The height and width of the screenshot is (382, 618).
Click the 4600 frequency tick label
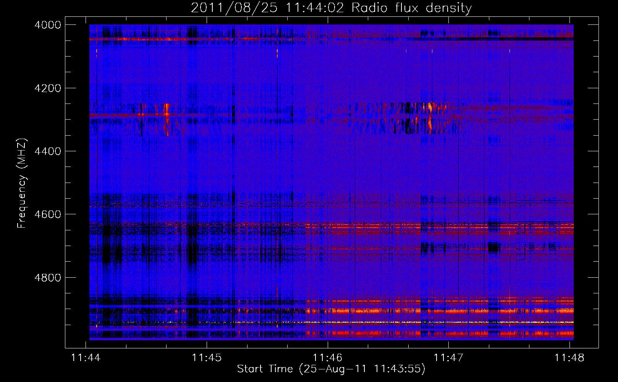point(48,214)
